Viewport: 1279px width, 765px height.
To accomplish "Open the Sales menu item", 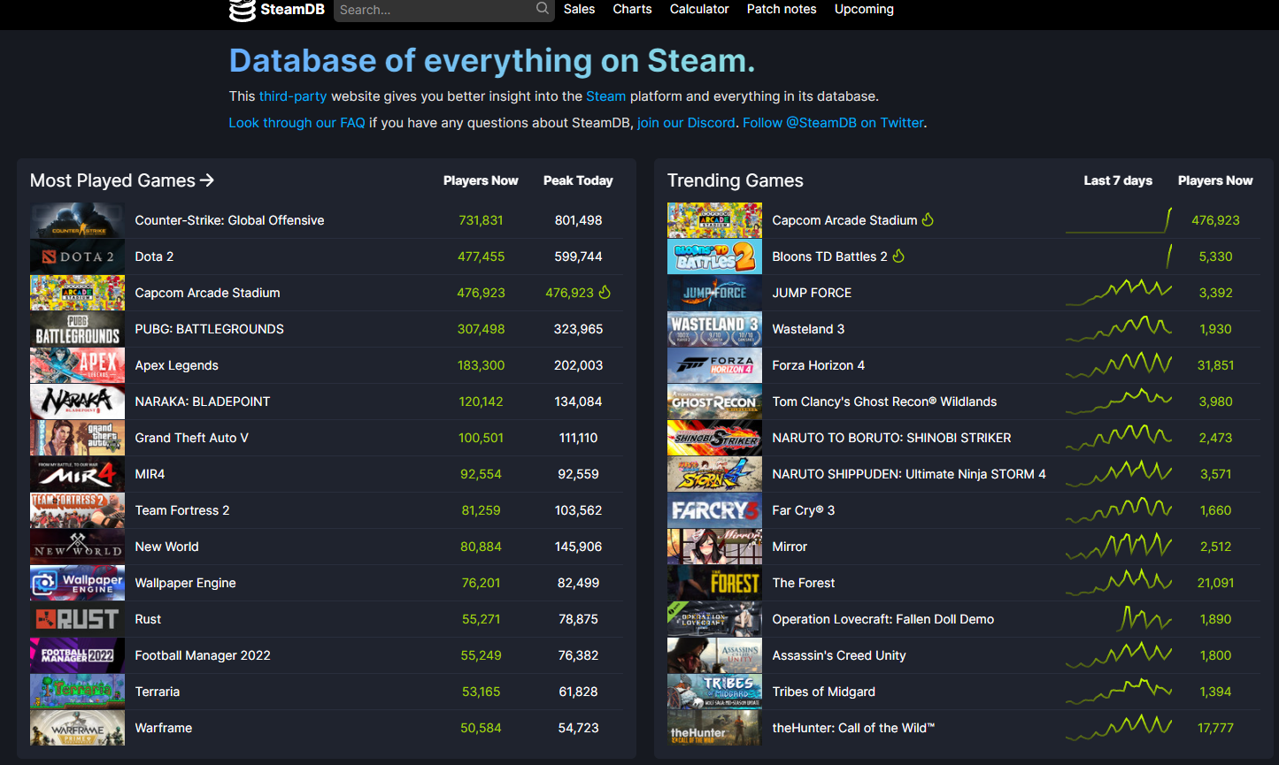I will 579,9.
